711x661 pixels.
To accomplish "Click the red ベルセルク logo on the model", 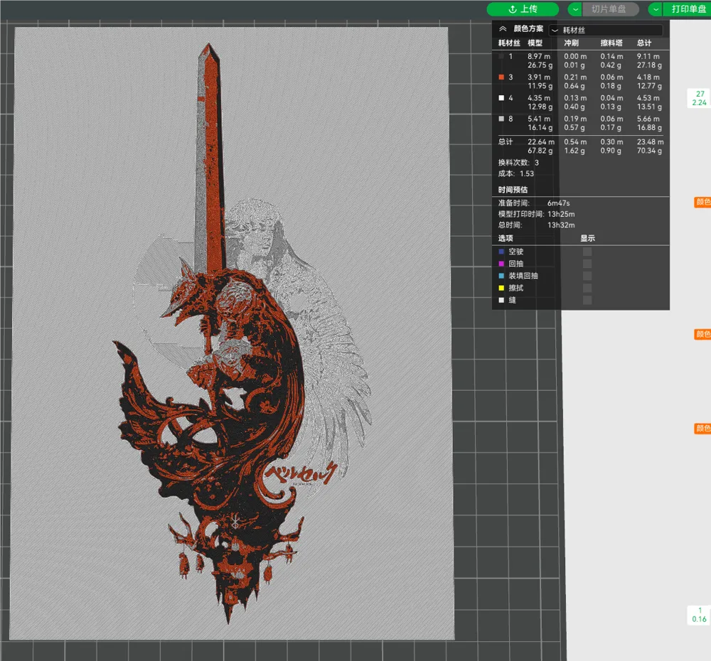I will click(x=301, y=473).
